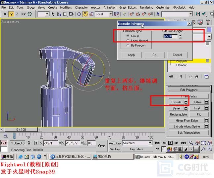
Task: Open Extrude settings dialog box icon
Action: (x=186, y=102)
